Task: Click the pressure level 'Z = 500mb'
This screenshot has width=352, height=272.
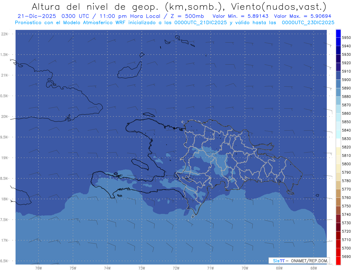Action: coord(188,16)
